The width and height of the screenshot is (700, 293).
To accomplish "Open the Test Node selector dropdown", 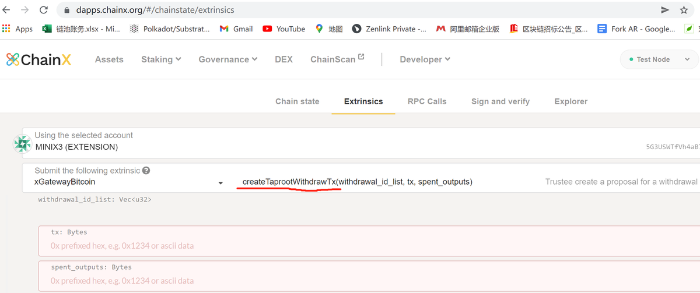I will 659,59.
